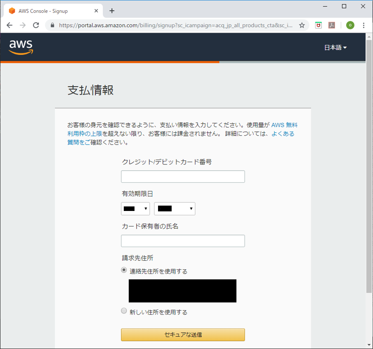Open the expiration month dropdown

pyautogui.click(x=135, y=208)
